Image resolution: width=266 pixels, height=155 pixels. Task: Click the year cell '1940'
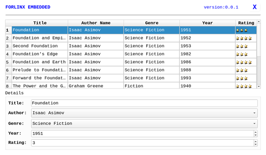point(207,85)
